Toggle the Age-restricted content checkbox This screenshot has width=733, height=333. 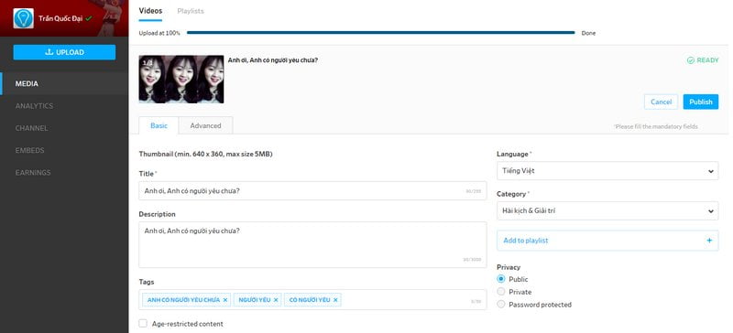(x=143, y=324)
